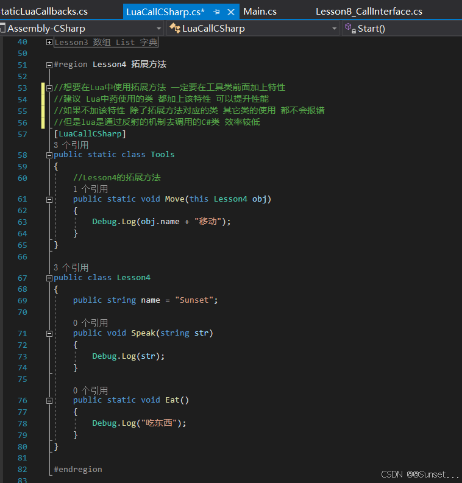Click Debug.Log(str); on line 73
Viewport: 462px width, 483px height.
[128, 356]
